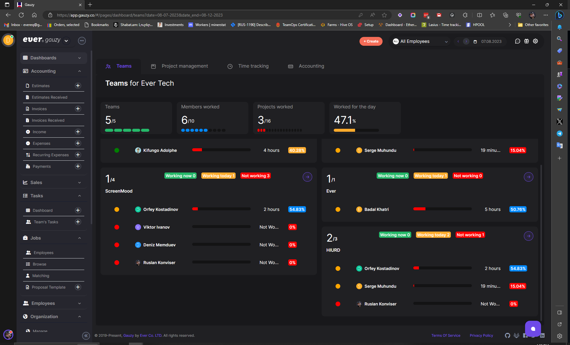Image resolution: width=570 pixels, height=345 pixels.
Task: Switch to the Time tracking tab
Action: pyautogui.click(x=253, y=66)
